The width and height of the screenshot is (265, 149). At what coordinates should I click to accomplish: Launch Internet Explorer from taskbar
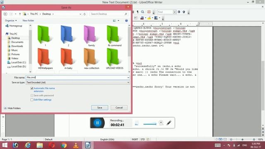[28, 145]
